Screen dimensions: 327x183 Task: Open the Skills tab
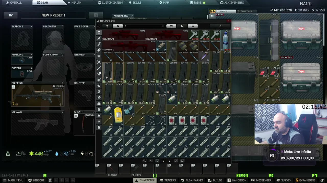(x=135, y=3)
